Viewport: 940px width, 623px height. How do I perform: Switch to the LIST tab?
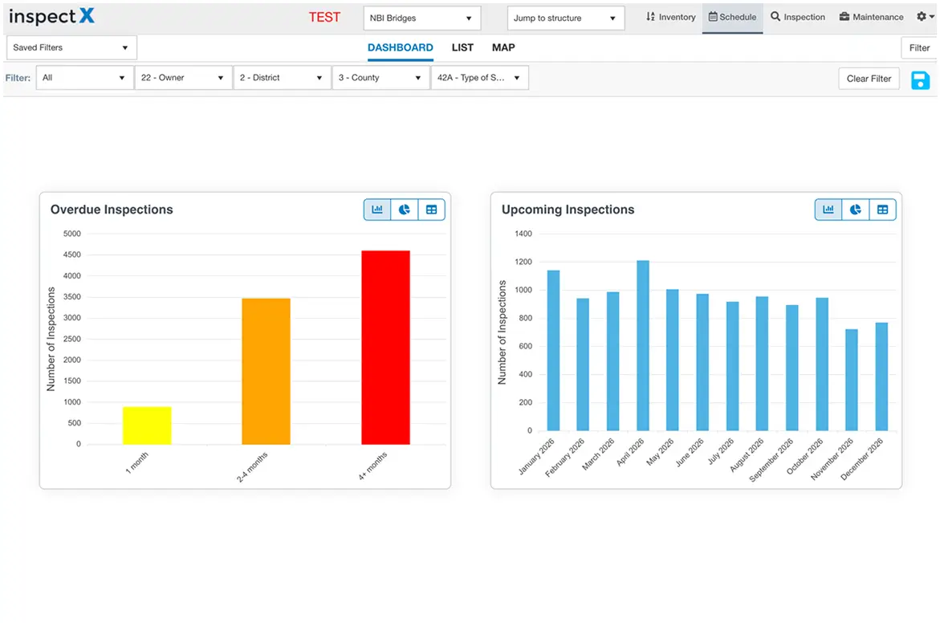(462, 47)
